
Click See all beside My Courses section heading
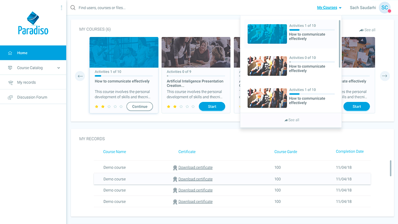click(367, 30)
